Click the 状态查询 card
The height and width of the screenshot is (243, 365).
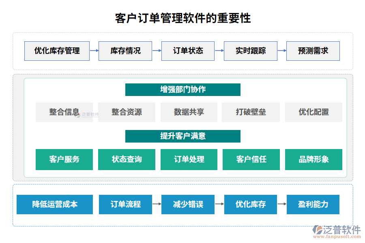tap(127, 160)
